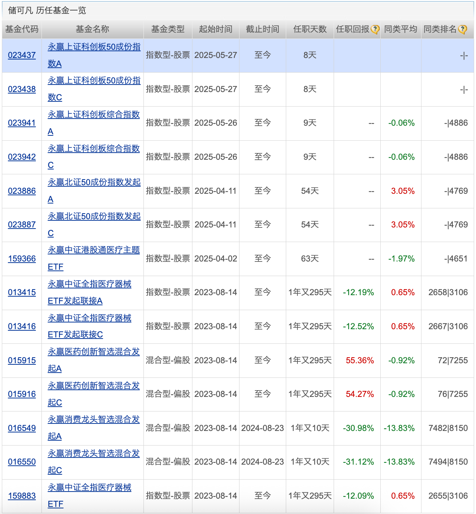Image resolution: width=476 pixels, height=514 pixels.
Task: Click the 任职天数 column header
Action: click(x=310, y=29)
